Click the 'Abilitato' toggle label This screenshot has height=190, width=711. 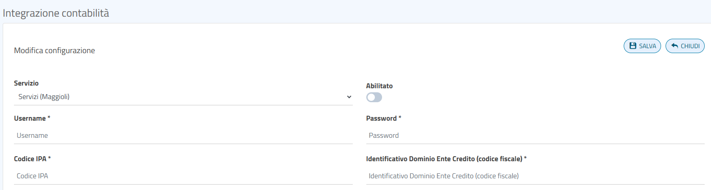pyautogui.click(x=379, y=86)
